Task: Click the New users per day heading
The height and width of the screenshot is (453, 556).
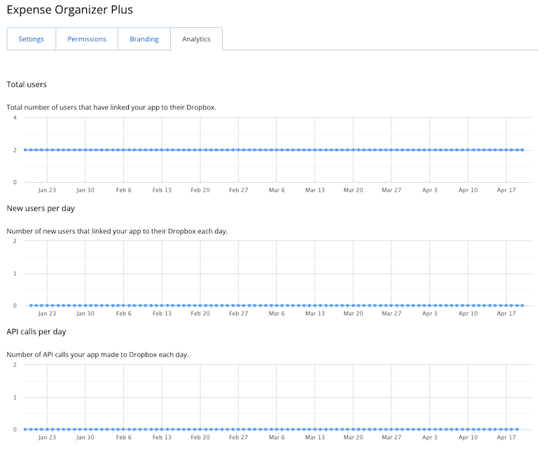Action: click(x=41, y=209)
